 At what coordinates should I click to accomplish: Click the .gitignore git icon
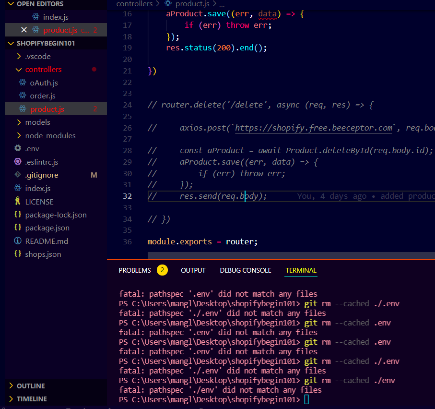(18, 175)
